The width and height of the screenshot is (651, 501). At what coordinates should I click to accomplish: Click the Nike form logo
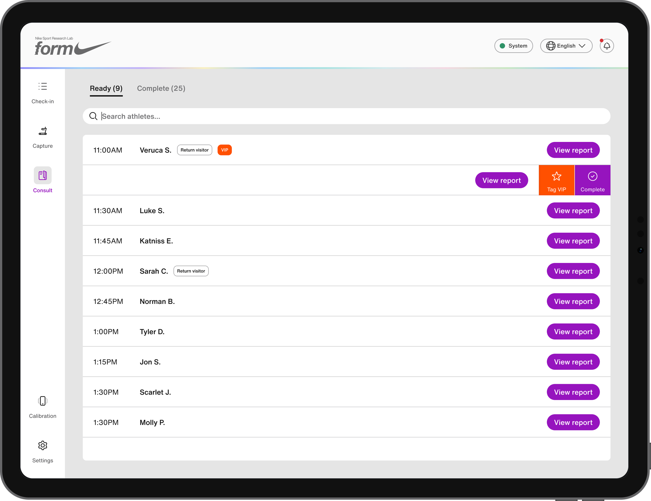73,48
